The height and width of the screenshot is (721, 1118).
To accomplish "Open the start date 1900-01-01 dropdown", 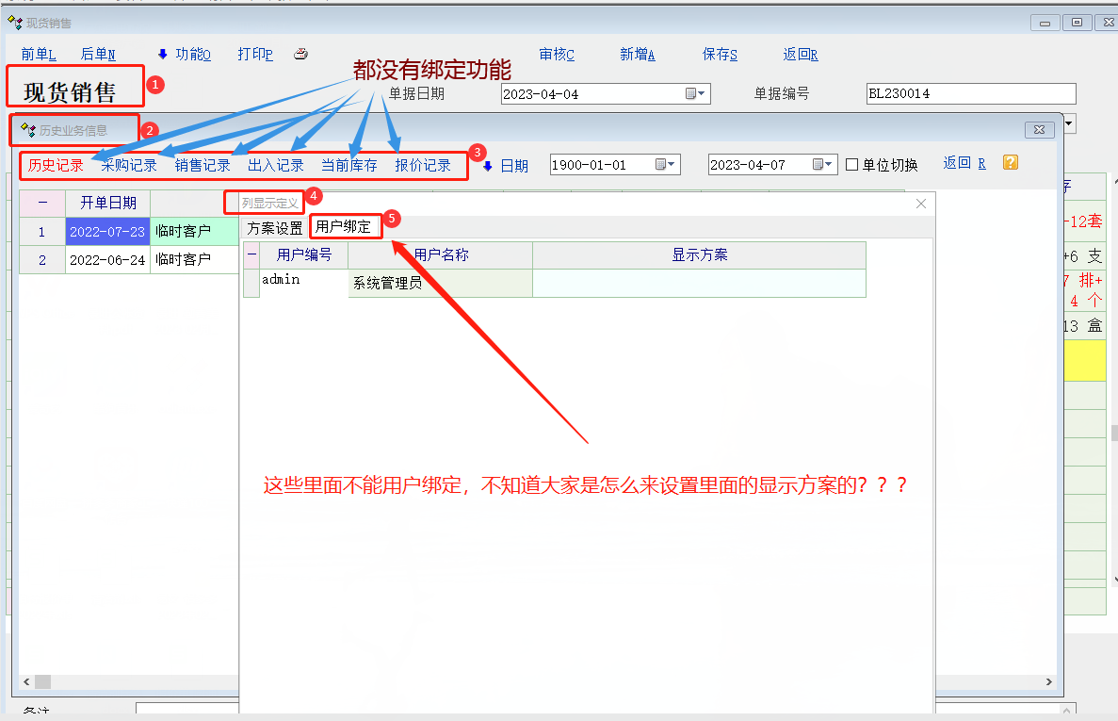I will 666,165.
